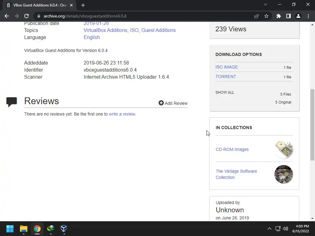
Task: Open the write a review link
Action: pyautogui.click(x=122, y=114)
